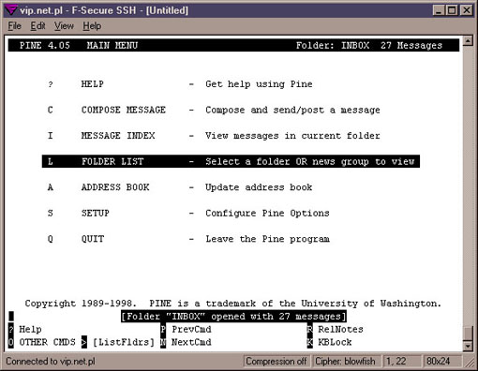Image resolution: width=478 pixels, height=371 pixels.
Task: Click 'Folder: INBOX' in header bar
Action: coord(333,45)
